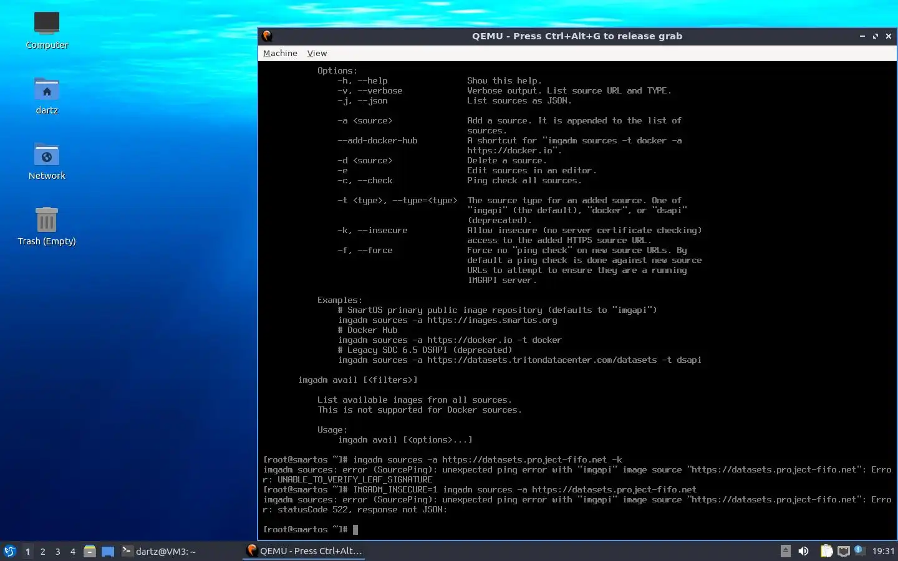Click 'List available images from all sources.' text
Screen dimensions: 898x561
click(415, 400)
